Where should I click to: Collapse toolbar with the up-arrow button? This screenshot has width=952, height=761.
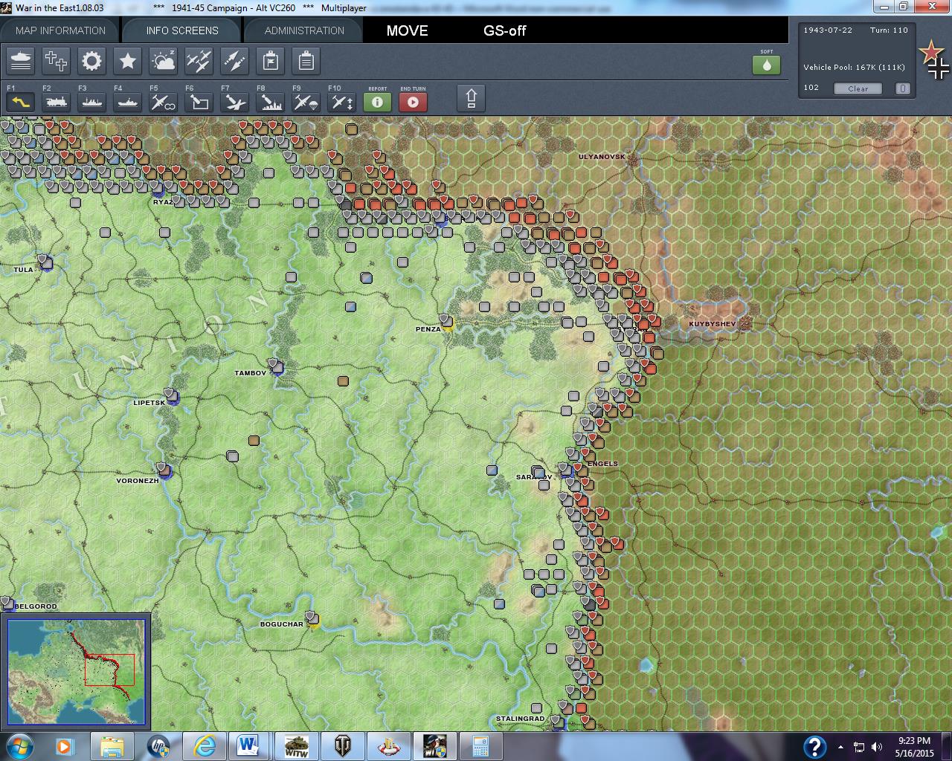pos(471,98)
